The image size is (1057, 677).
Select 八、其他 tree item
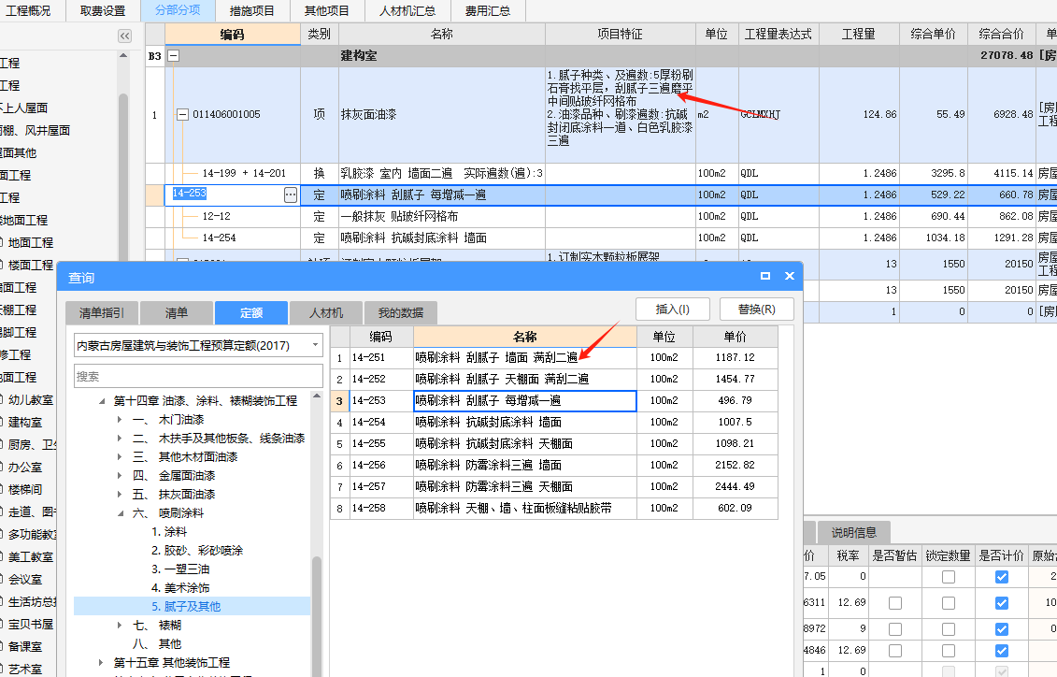(x=156, y=644)
